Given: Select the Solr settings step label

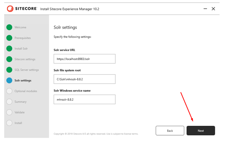Looking at the screenshot, I should [23, 80].
